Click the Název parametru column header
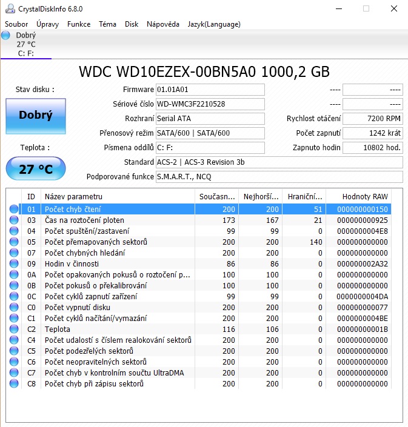 pyautogui.click(x=118, y=196)
